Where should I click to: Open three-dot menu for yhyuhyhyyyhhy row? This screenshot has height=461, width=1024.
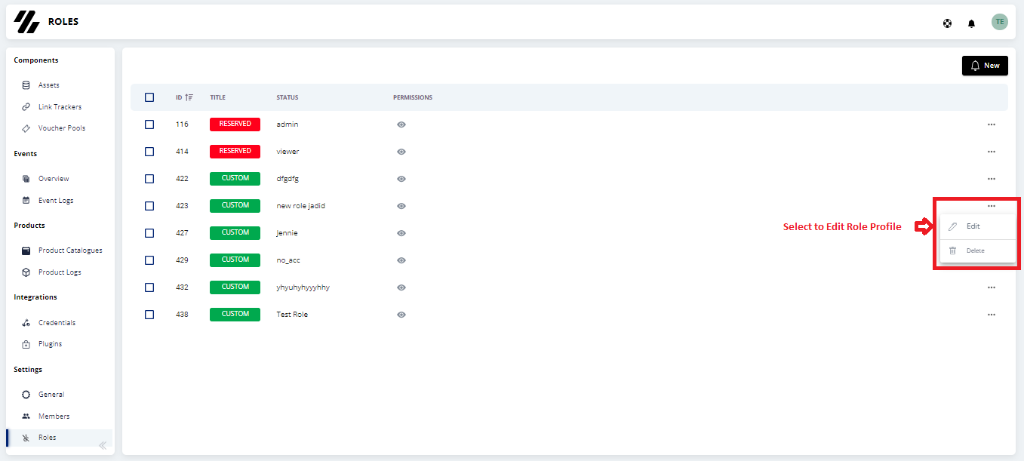992,287
